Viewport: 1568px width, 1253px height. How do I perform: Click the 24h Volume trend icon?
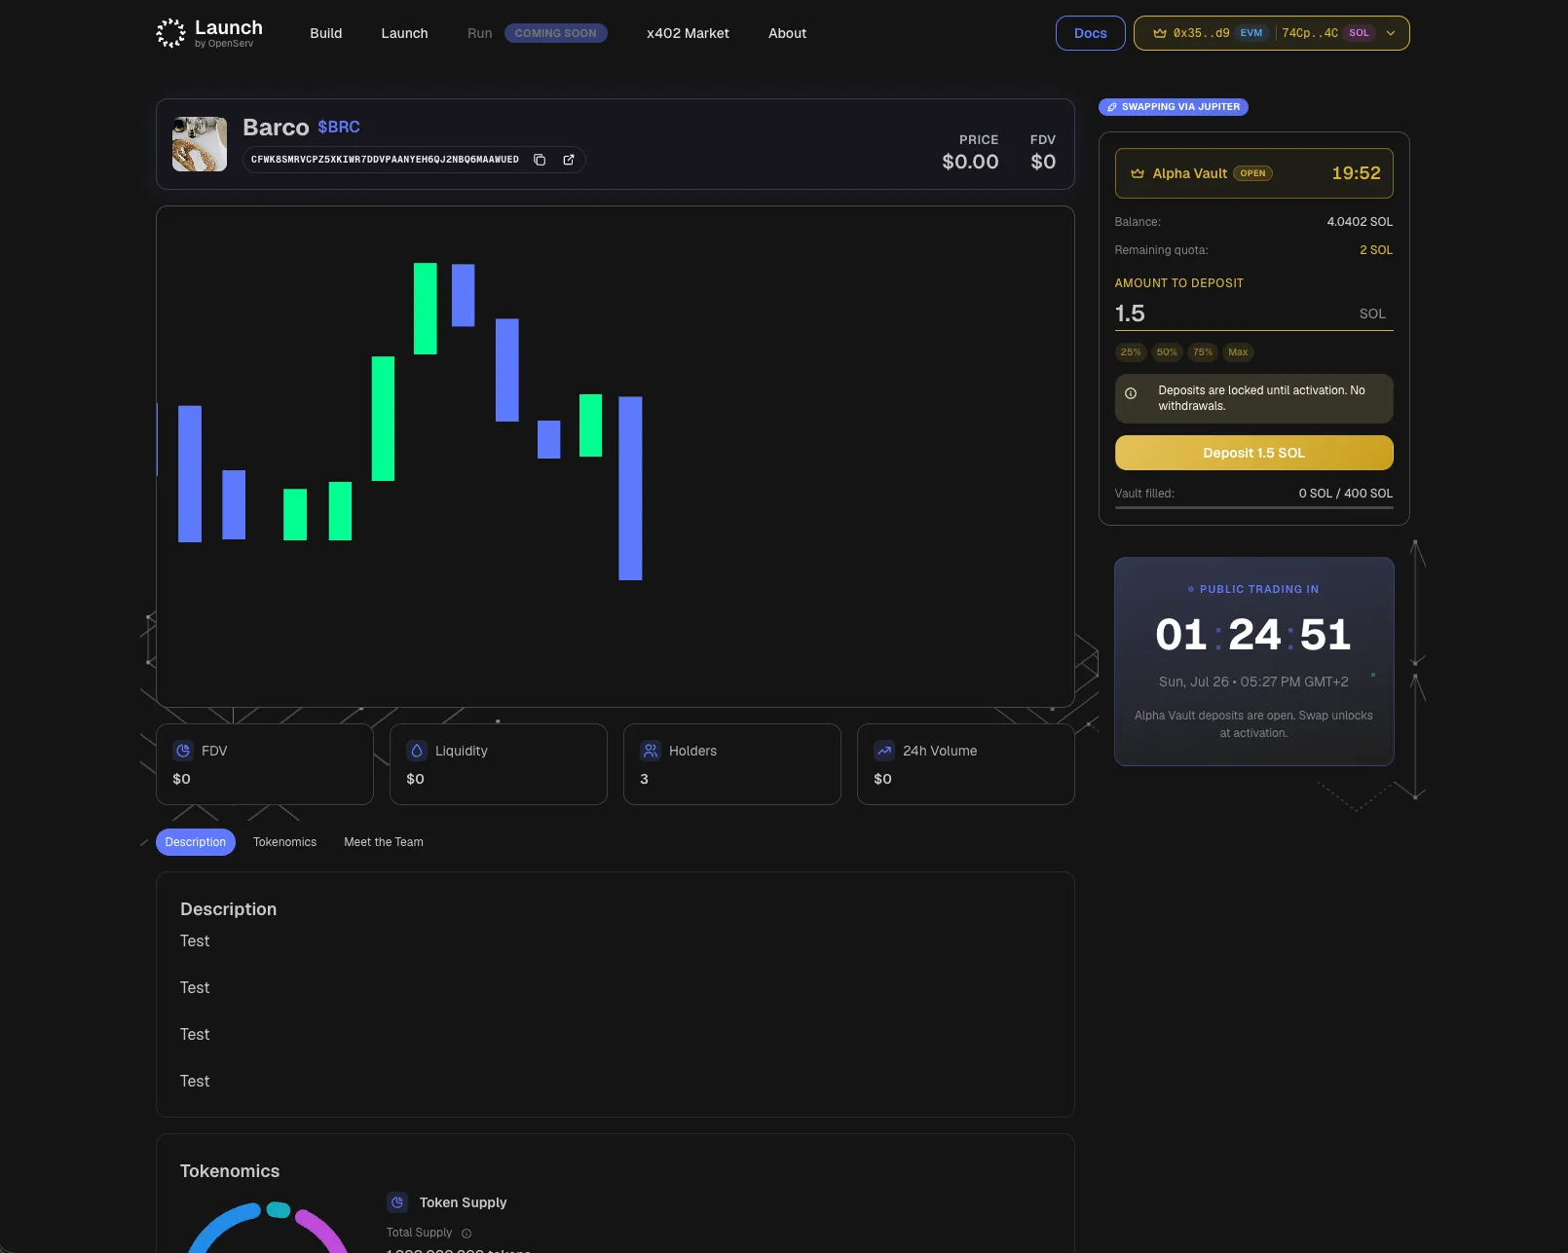884,751
